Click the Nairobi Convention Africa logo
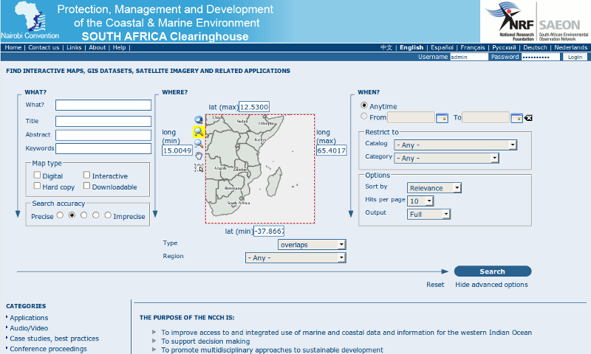Image resolution: width=591 pixels, height=354 pixels. click(30, 21)
